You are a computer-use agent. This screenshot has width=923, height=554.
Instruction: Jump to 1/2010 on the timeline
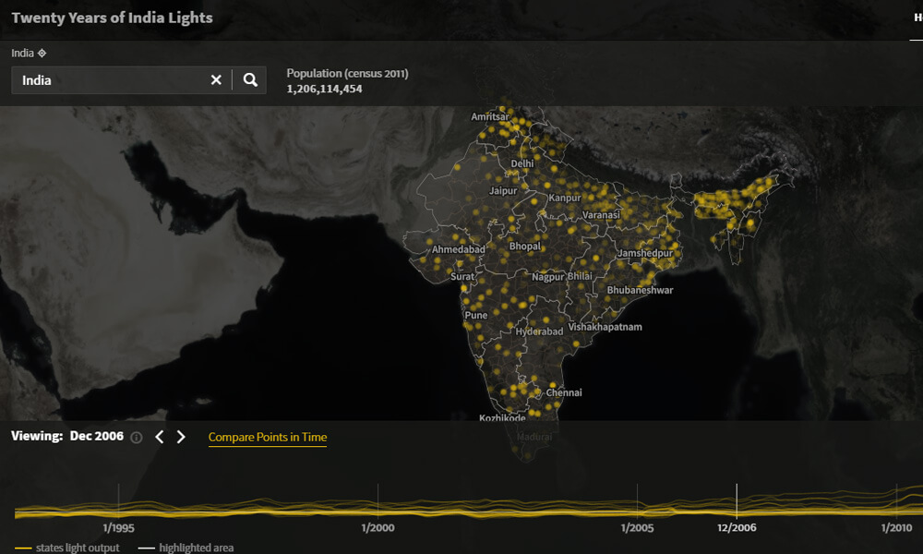(x=896, y=528)
